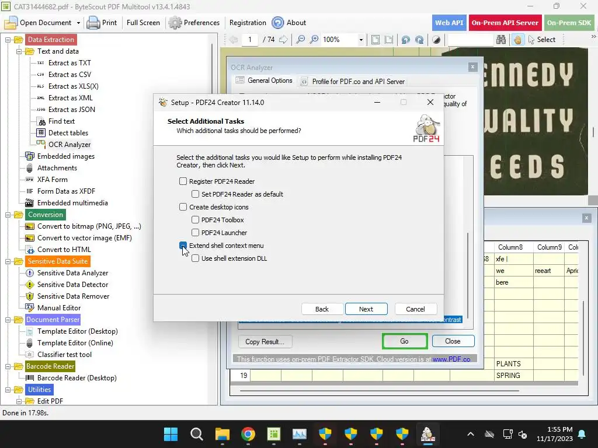Activate the Select cursor tool
Image resolution: width=598 pixels, height=448 pixels.
tap(541, 40)
